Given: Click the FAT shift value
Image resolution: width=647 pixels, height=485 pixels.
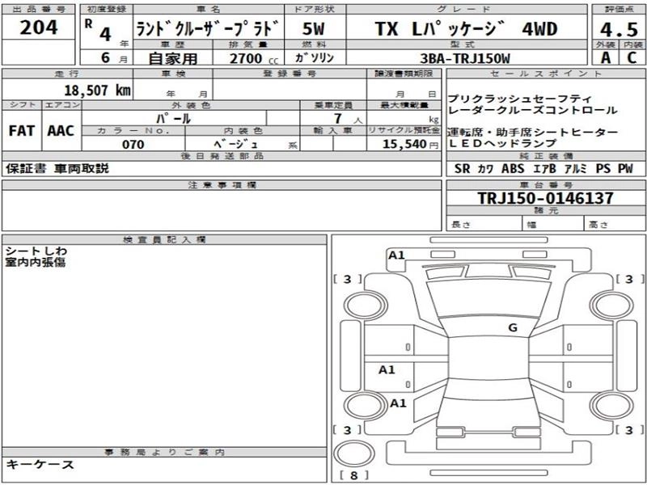Looking at the screenshot, I should click(x=22, y=131).
